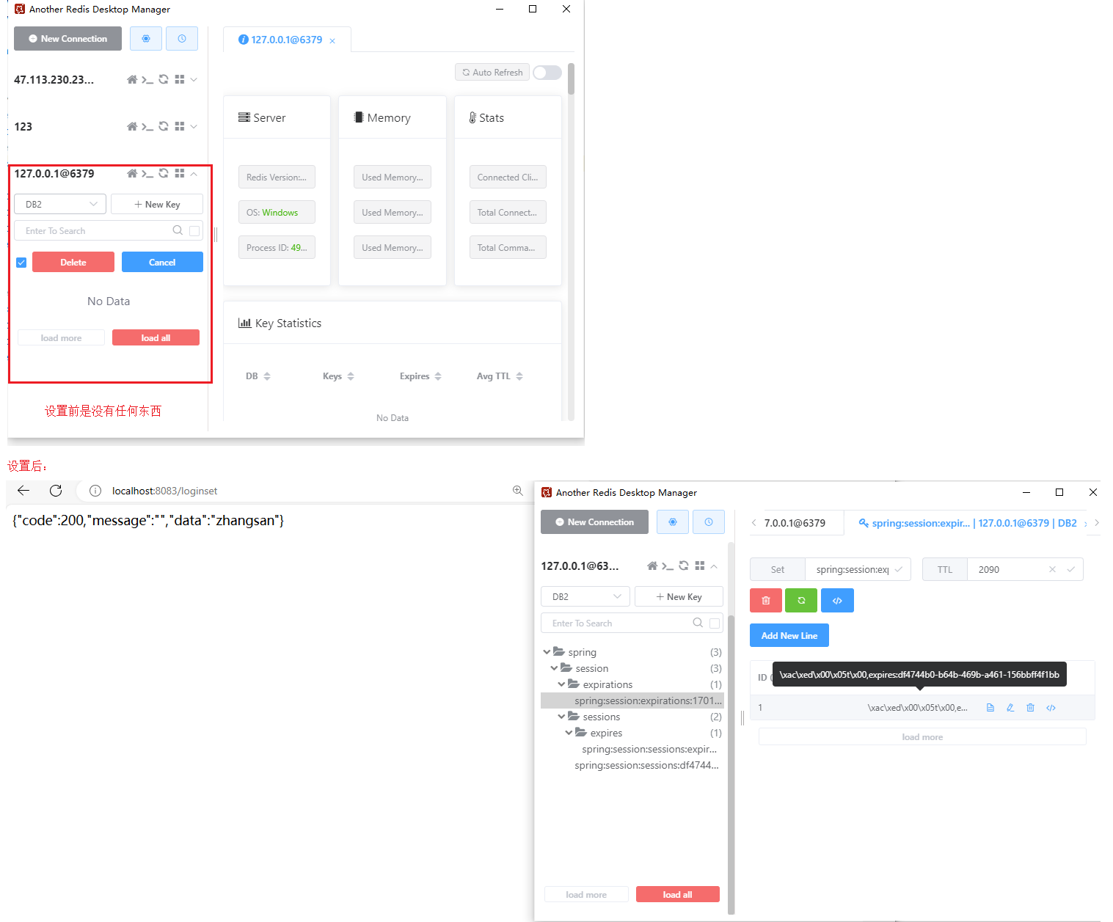Image resolution: width=1113 pixels, height=922 pixels.
Task: Collapse the spring folder
Action: point(547,652)
